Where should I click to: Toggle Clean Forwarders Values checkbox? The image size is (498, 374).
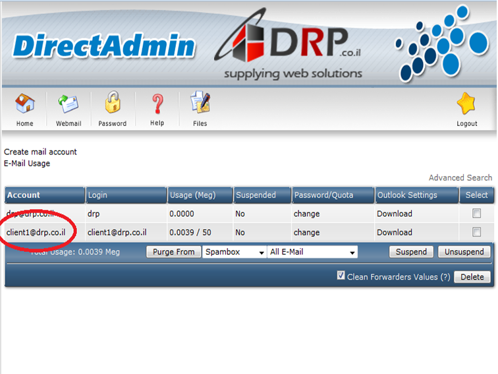point(341,276)
